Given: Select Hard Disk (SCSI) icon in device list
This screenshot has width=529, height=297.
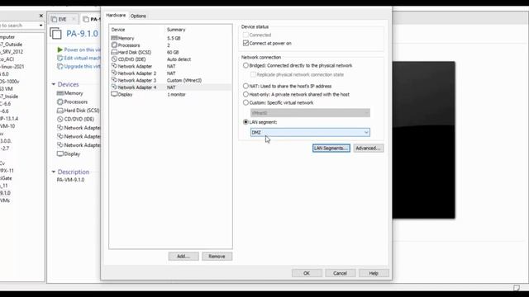Looking at the screenshot, I should point(114,52).
